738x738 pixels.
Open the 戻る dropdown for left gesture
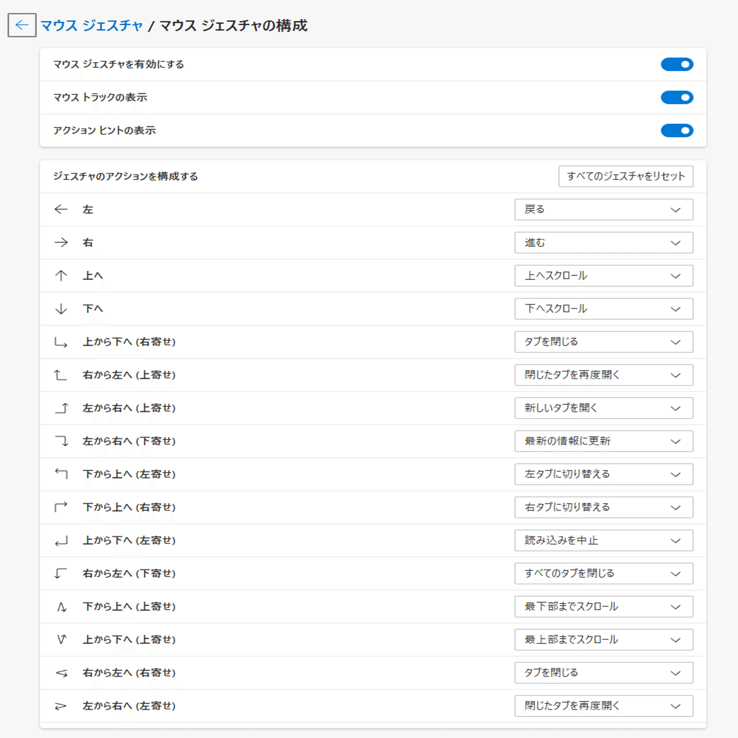603,209
